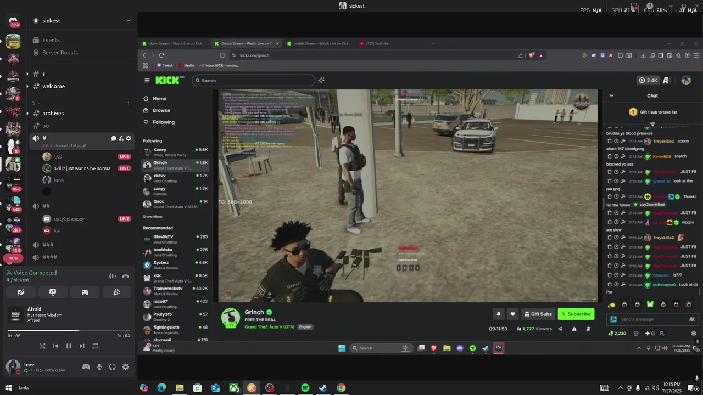The width and height of the screenshot is (703, 395).
Task: Click the create channel plus icon
Action: (x=129, y=103)
